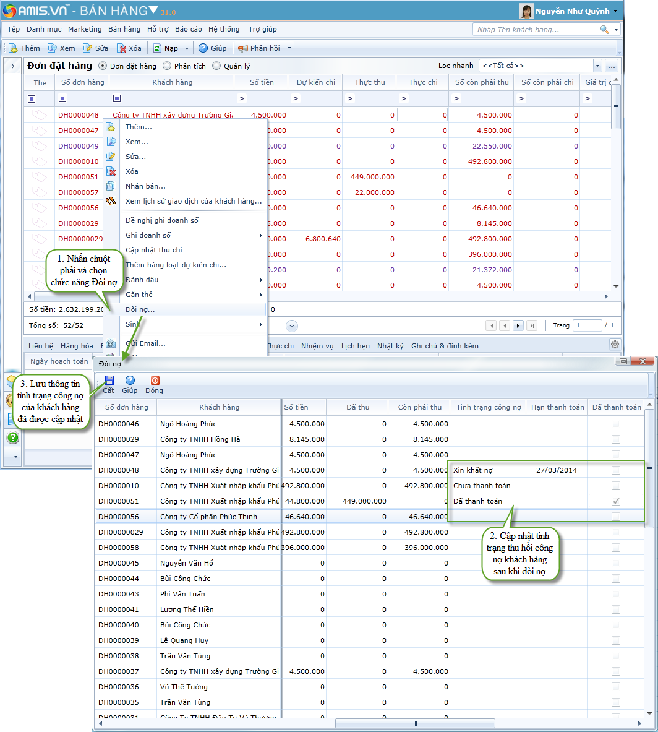
Task: Tick Đã thanh toán checkbox for DH0000046
Action: [x=615, y=424]
